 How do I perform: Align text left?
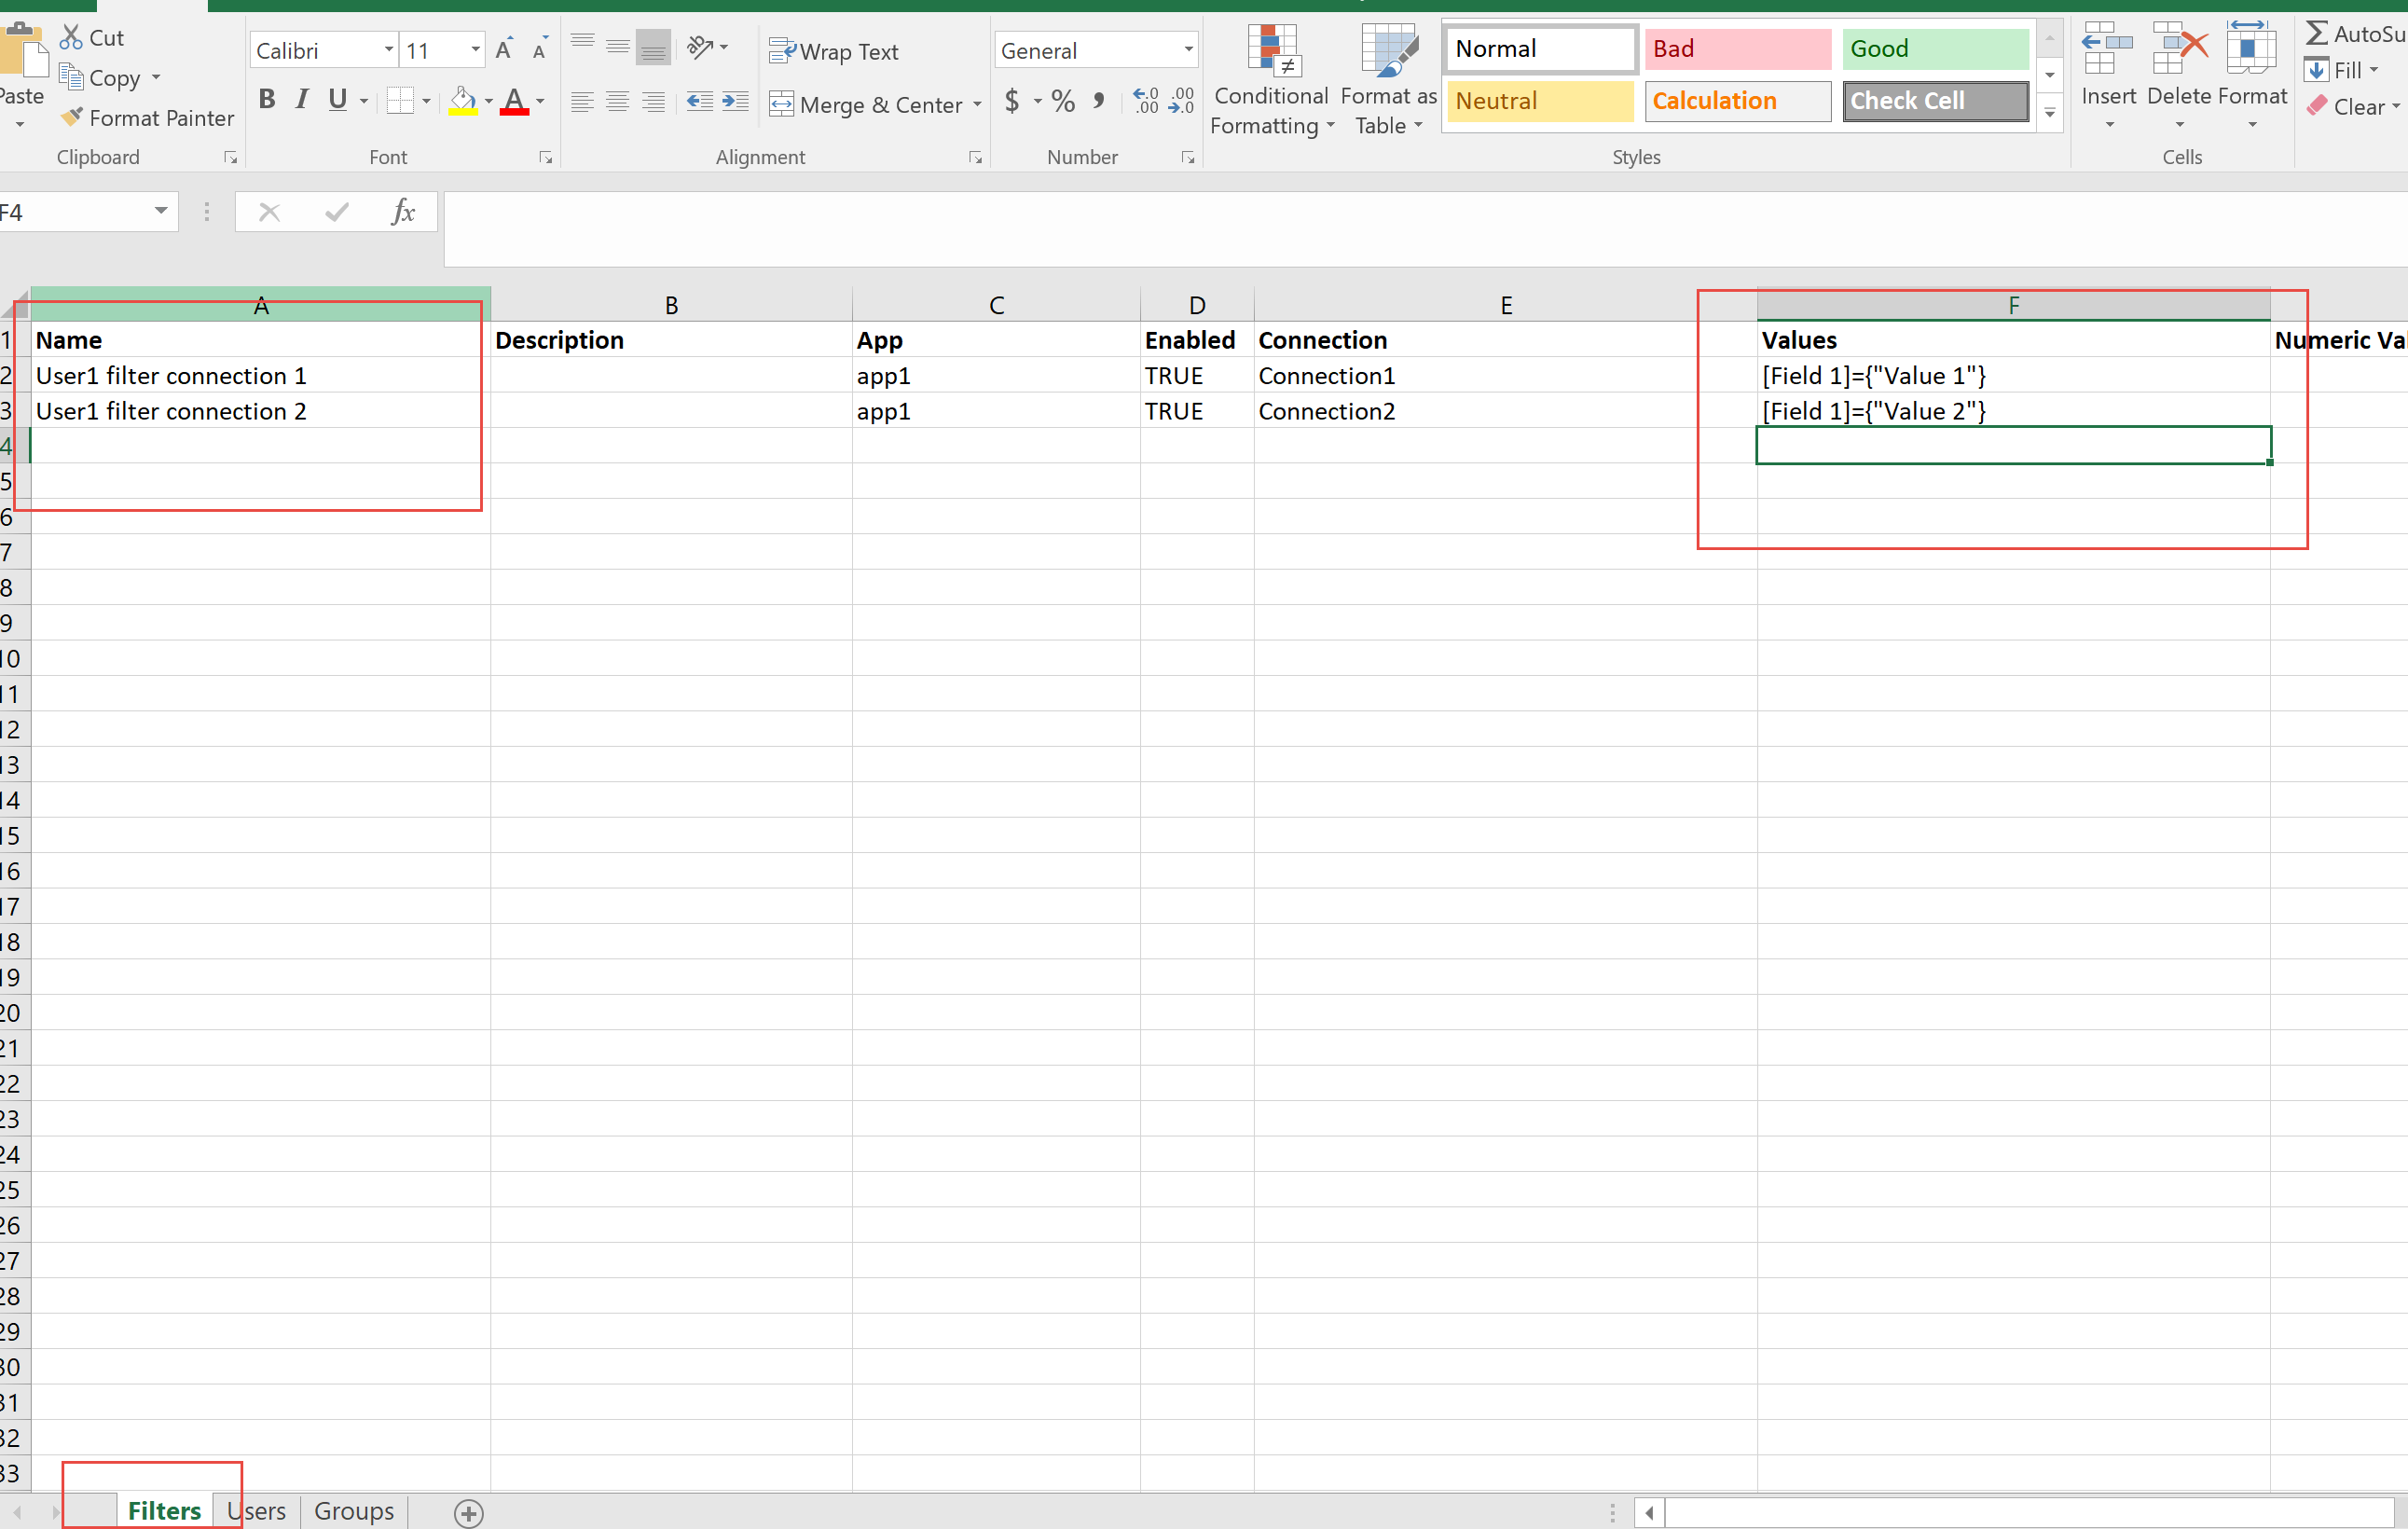[x=583, y=101]
